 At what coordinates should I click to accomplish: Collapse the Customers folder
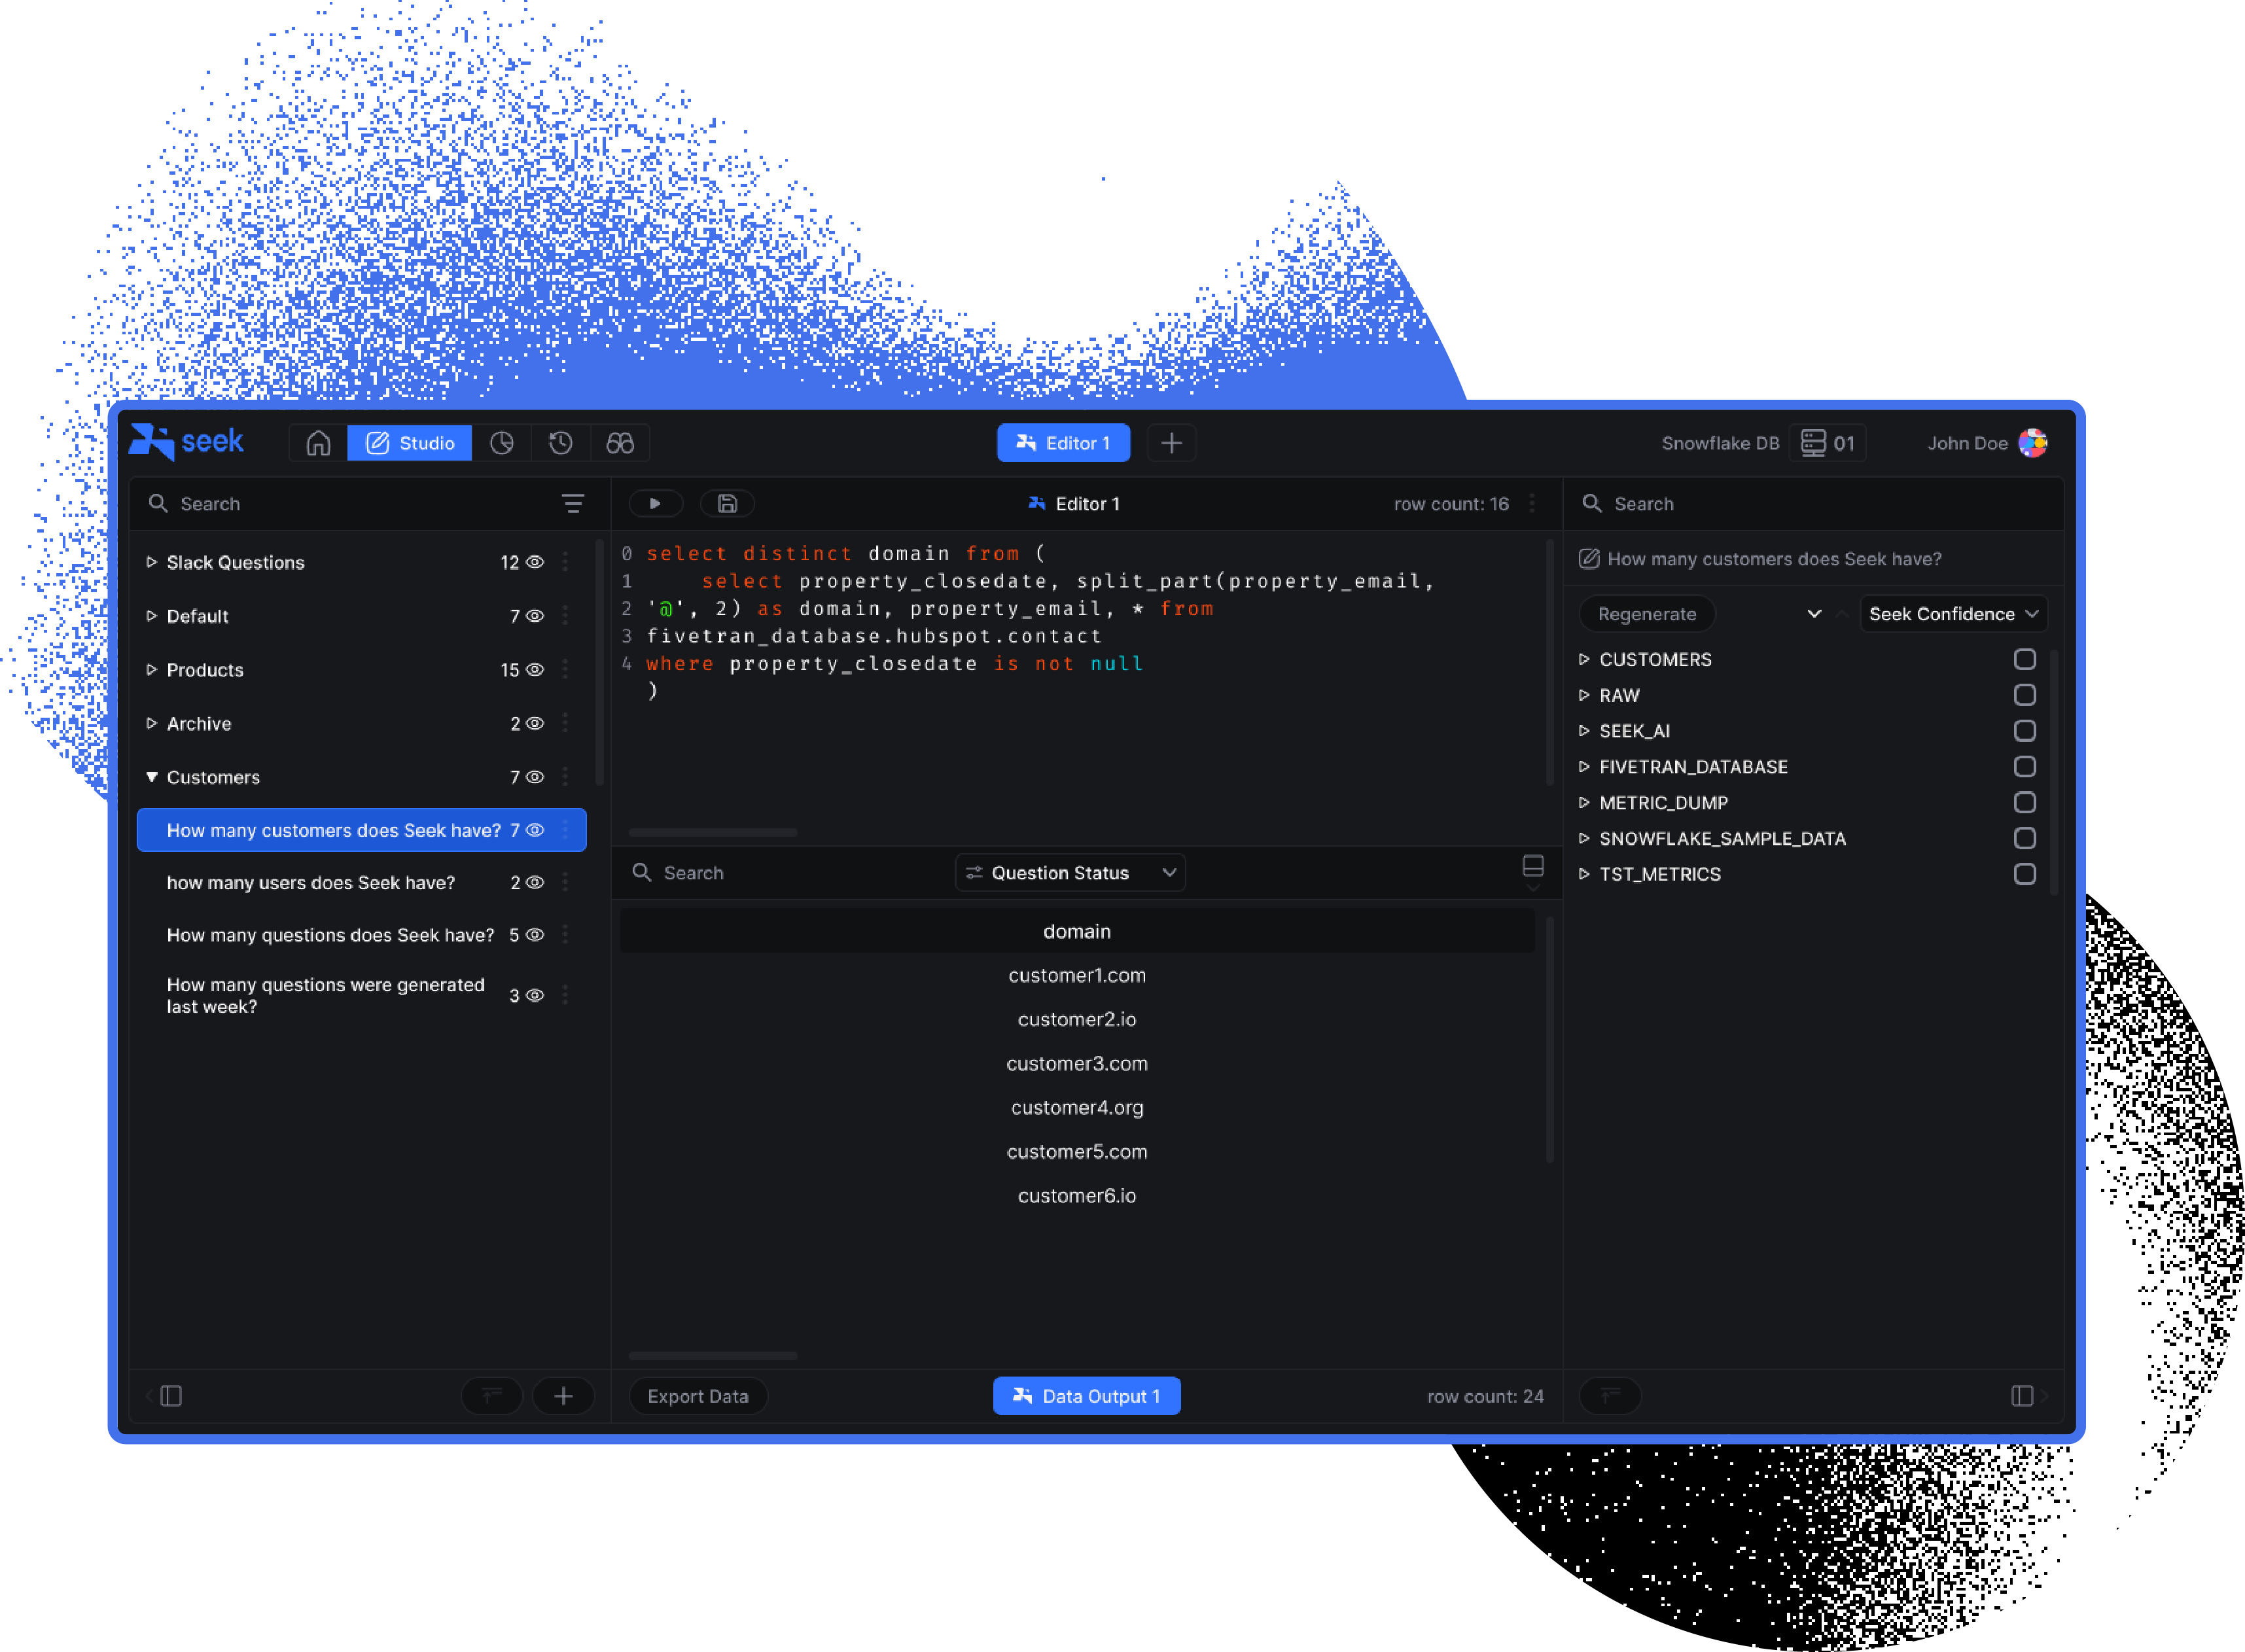click(x=151, y=777)
